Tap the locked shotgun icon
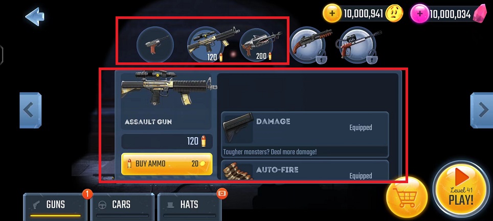493x221 pixels. tap(307, 45)
